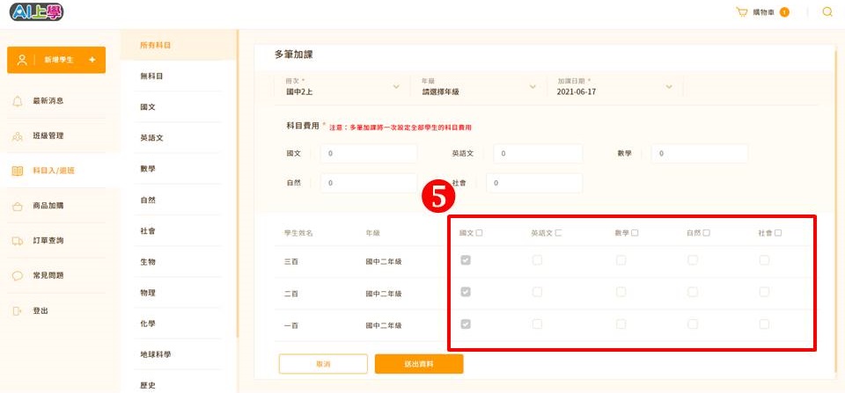The image size is (845, 393).
Task: Open the 加課日期 date dropdown
Action: (614, 87)
